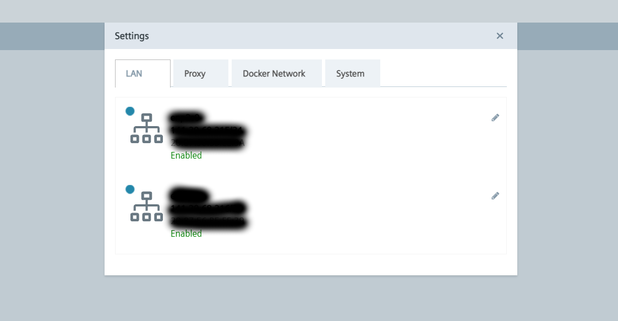Edit the first LAN interface via pencil icon

coord(495,117)
